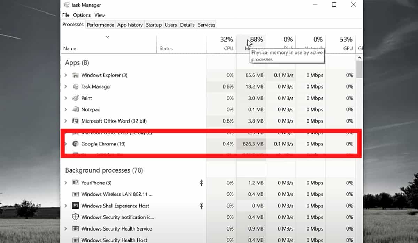
Task: Click Google Chrome's 0.4% CPU value
Action: point(228,144)
